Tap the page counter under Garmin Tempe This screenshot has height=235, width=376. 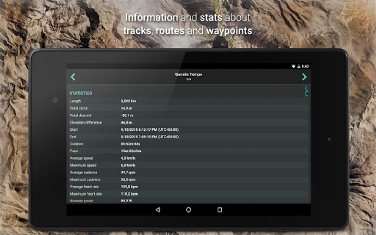pyautogui.click(x=189, y=79)
